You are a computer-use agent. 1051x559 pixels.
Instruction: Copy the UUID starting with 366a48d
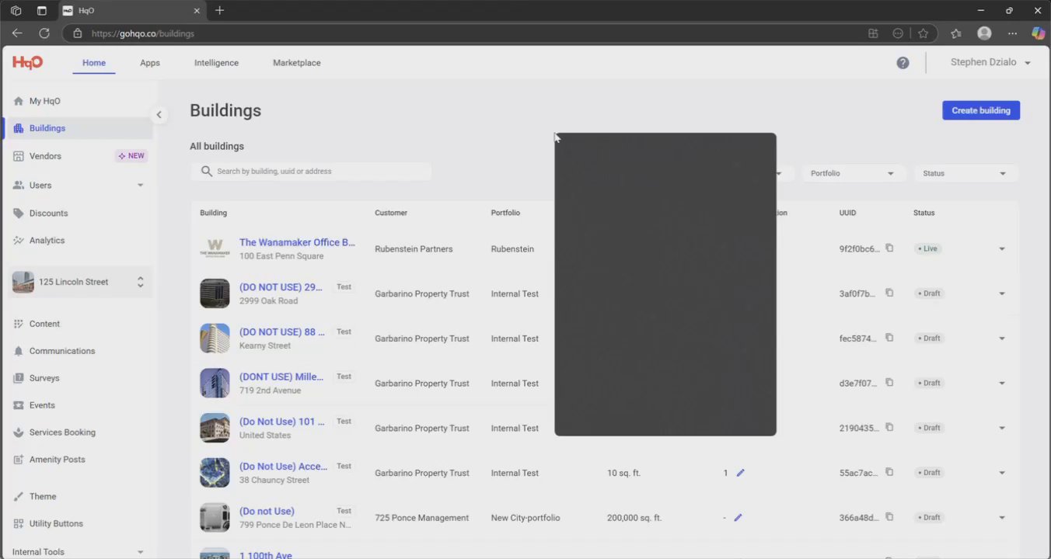889,517
